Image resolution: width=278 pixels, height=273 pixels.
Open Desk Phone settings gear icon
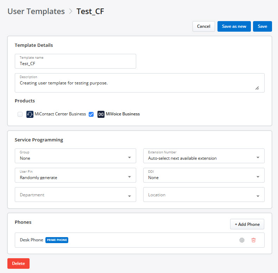pos(242,240)
